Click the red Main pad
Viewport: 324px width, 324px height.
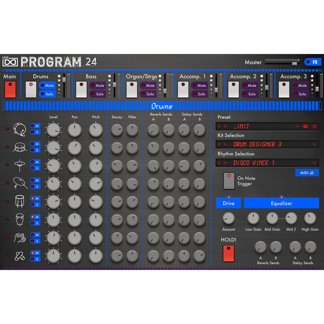[10, 89]
